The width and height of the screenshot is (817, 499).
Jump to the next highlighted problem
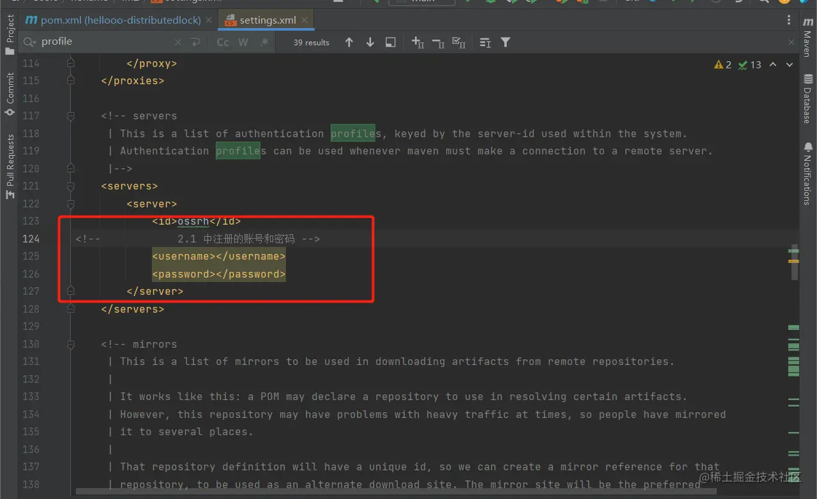point(790,64)
